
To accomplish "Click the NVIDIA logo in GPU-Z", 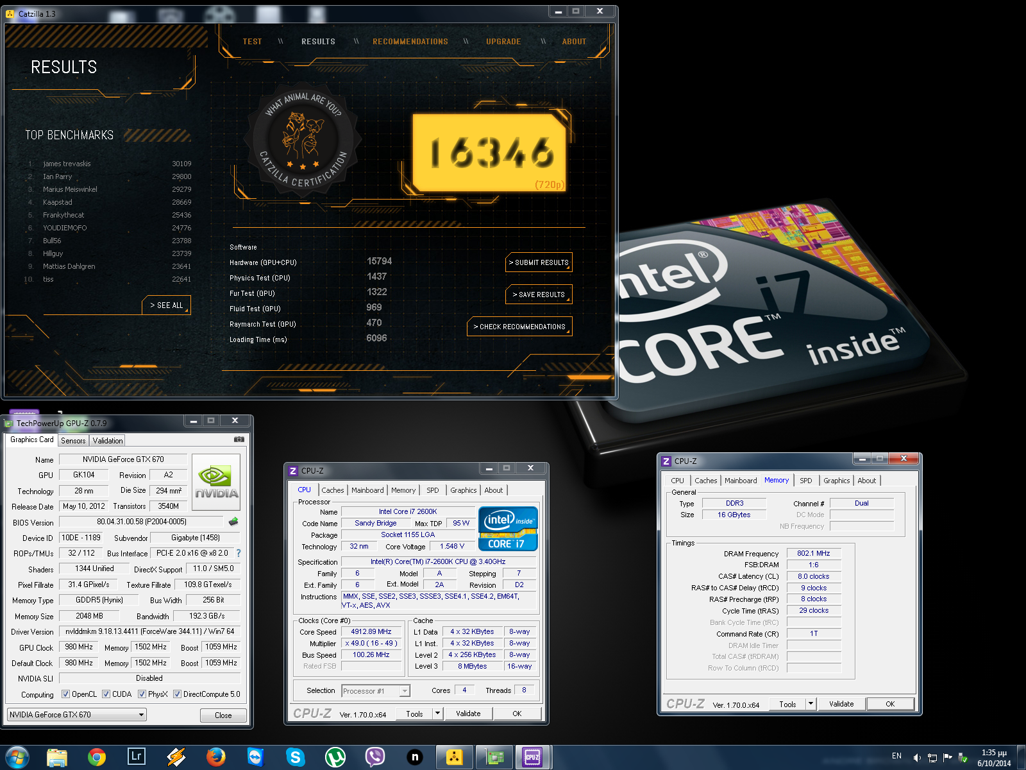I will click(216, 483).
